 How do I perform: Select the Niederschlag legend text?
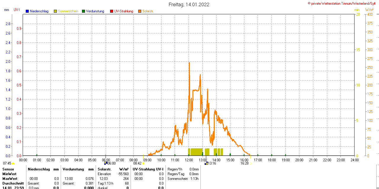coord(39,11)
